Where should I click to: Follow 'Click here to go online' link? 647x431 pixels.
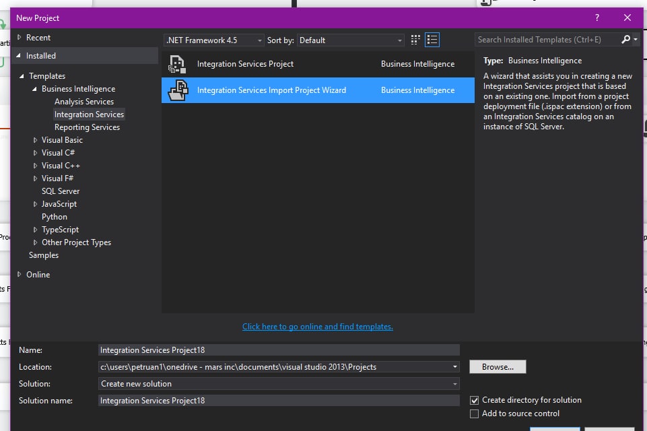317,327
